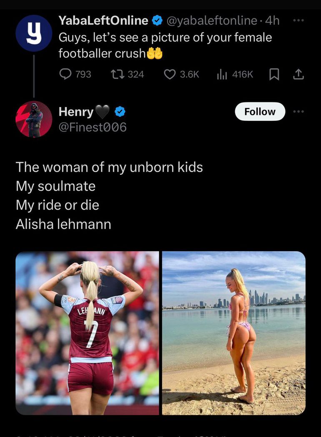Click the verified badge beside Henry

[x=120, y=112]
